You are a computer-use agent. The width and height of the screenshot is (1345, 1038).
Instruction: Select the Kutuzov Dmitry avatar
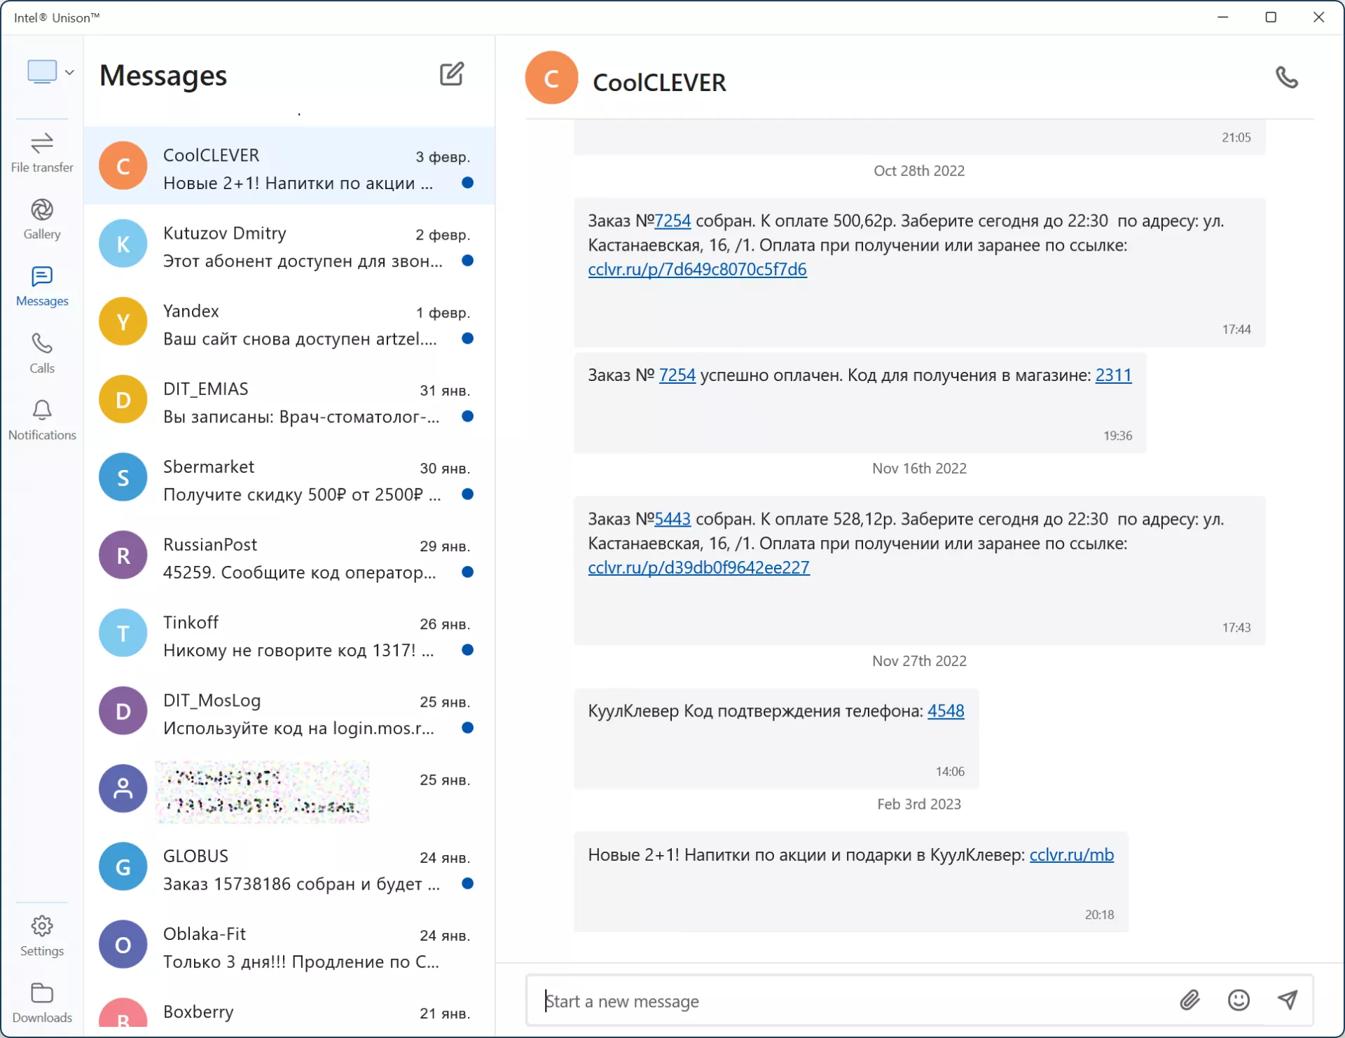point(123,244)
